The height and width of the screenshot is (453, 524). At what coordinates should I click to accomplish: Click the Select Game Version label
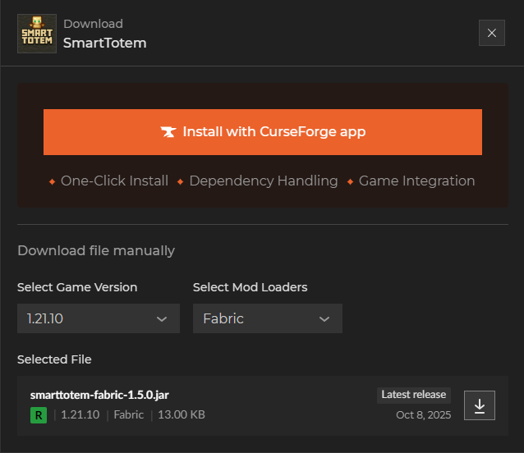(77, 287)
